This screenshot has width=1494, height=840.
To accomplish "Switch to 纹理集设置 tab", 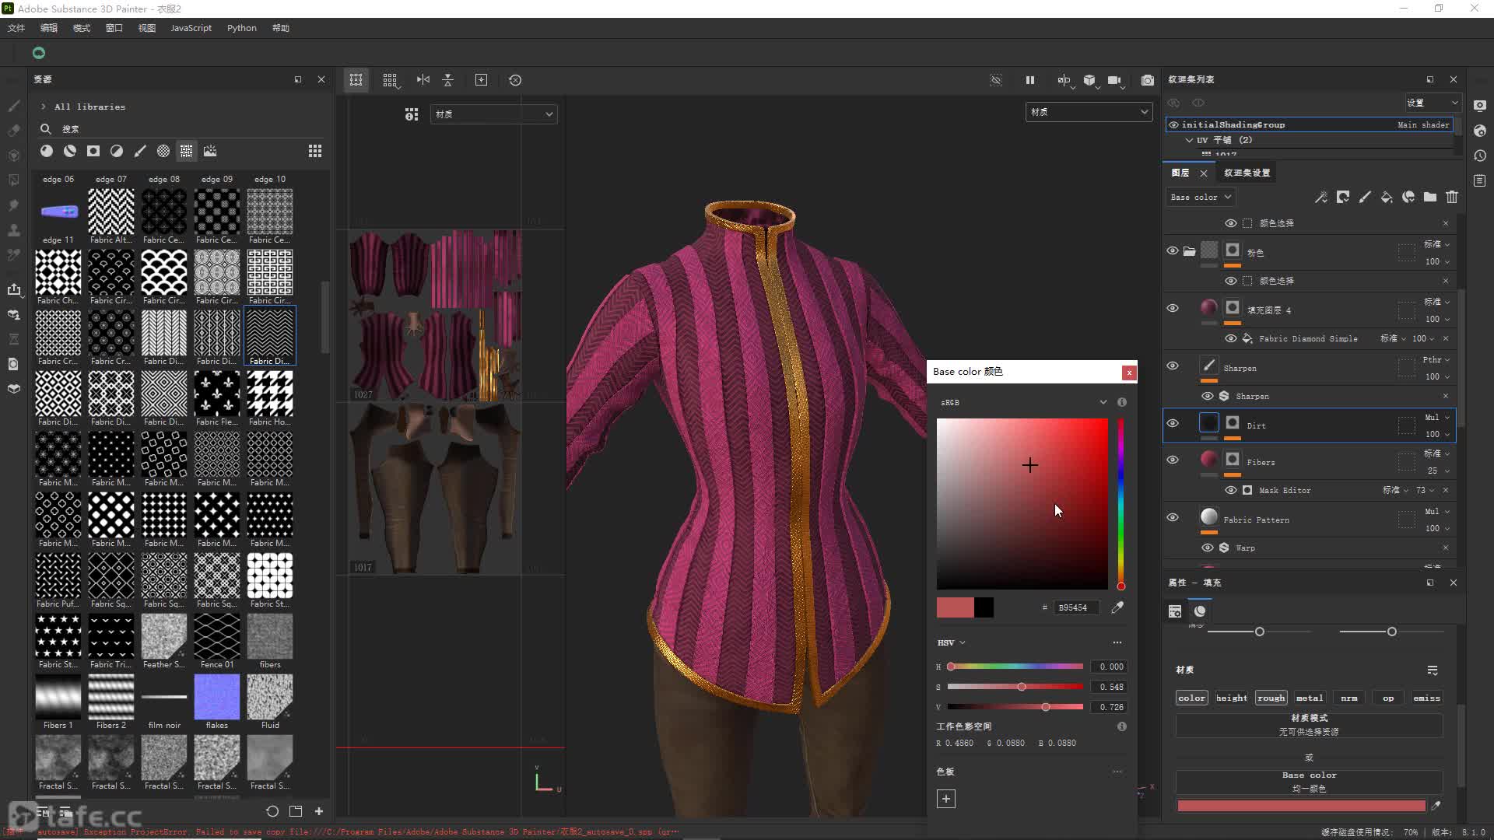I will click(1247, 173).
